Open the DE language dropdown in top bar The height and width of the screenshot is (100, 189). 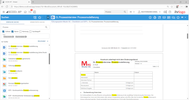tap(132, 12)
